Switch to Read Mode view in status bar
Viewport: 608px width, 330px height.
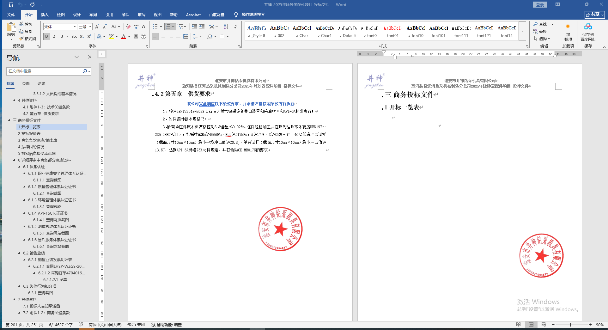518,325
